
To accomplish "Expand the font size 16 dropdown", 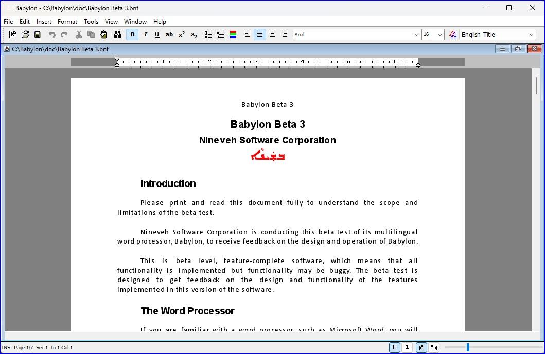I will click(439, 35).
